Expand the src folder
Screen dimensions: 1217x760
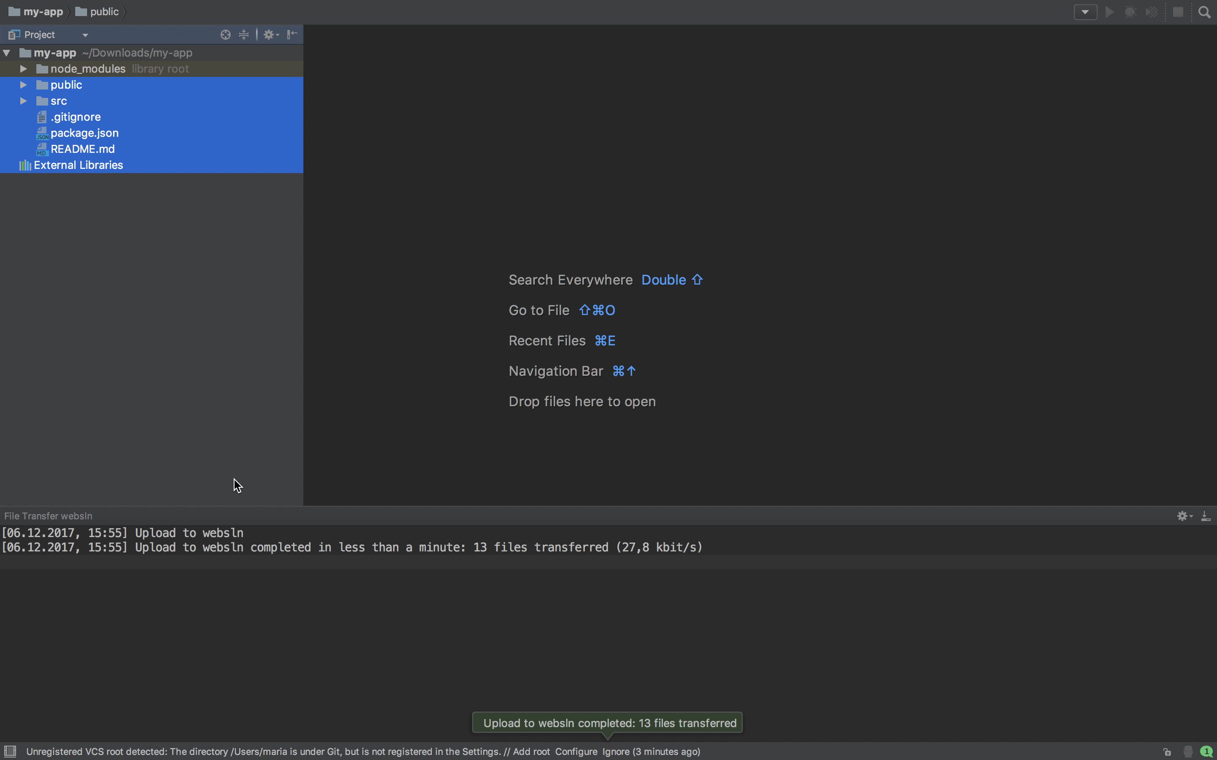point(23,101)
